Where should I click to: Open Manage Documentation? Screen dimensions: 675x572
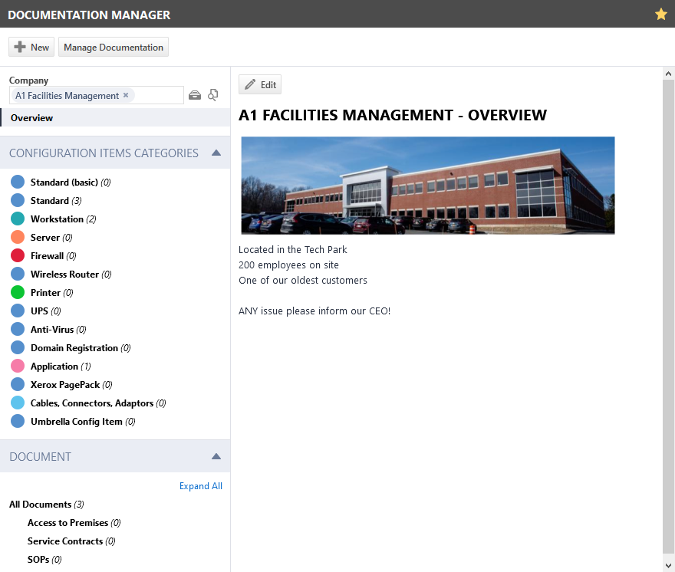(x=114, y=47)
